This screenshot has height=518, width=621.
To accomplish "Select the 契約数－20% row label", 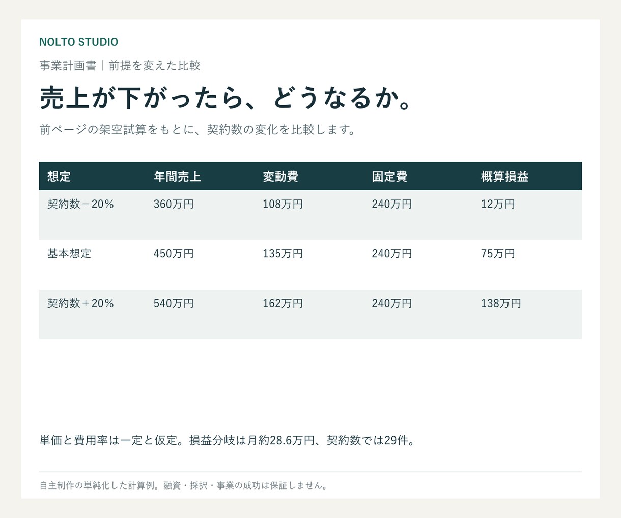I will pos(80,204).
